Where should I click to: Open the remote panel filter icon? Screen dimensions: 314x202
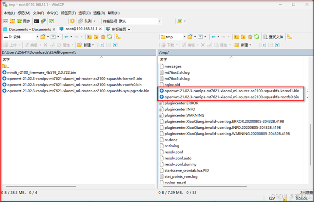click(x=200, y=37)
